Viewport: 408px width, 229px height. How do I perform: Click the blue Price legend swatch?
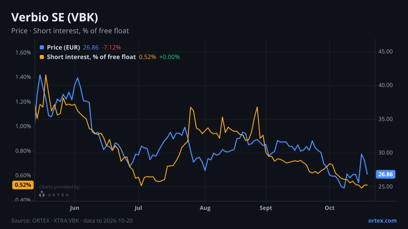click(42, 47)
